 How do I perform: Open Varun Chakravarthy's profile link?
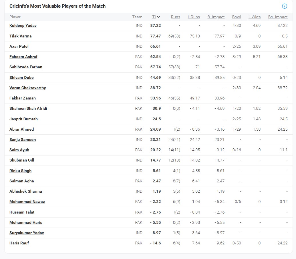coord(27,88)
